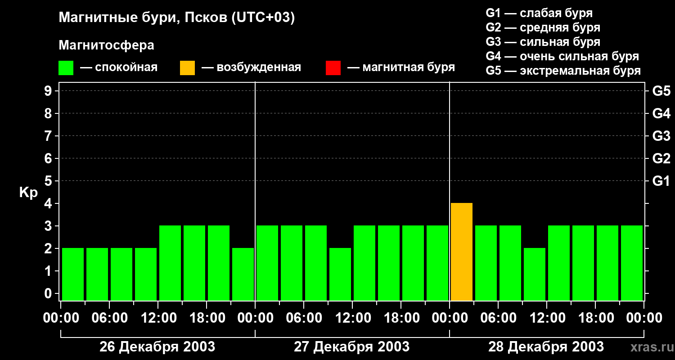This screenshot has width=675, height=360.
Task: Click the 'G3 — сильная буря' legend line
Action: [543, 42]
